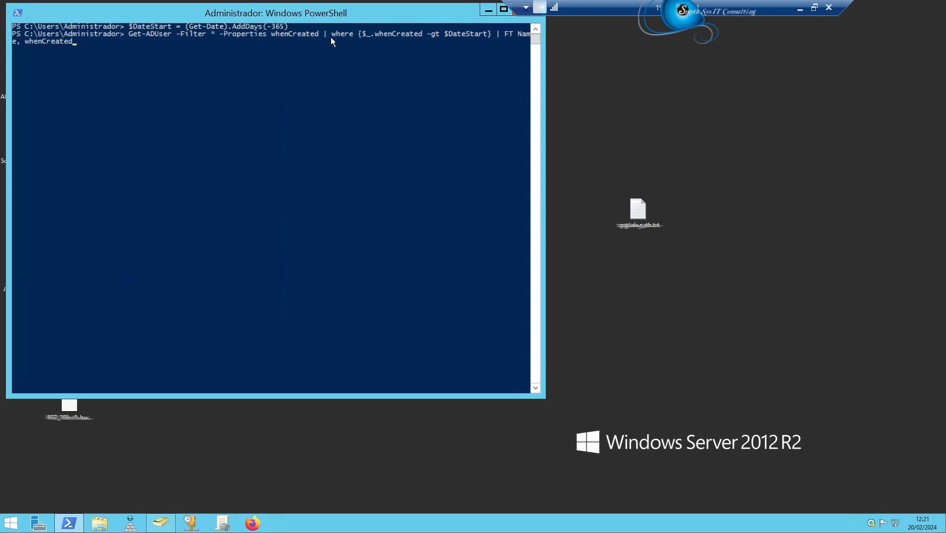This screenshot has height=533, width=946.
Task: Click the PowerShell taskbar icon
Action: (69, 523)
